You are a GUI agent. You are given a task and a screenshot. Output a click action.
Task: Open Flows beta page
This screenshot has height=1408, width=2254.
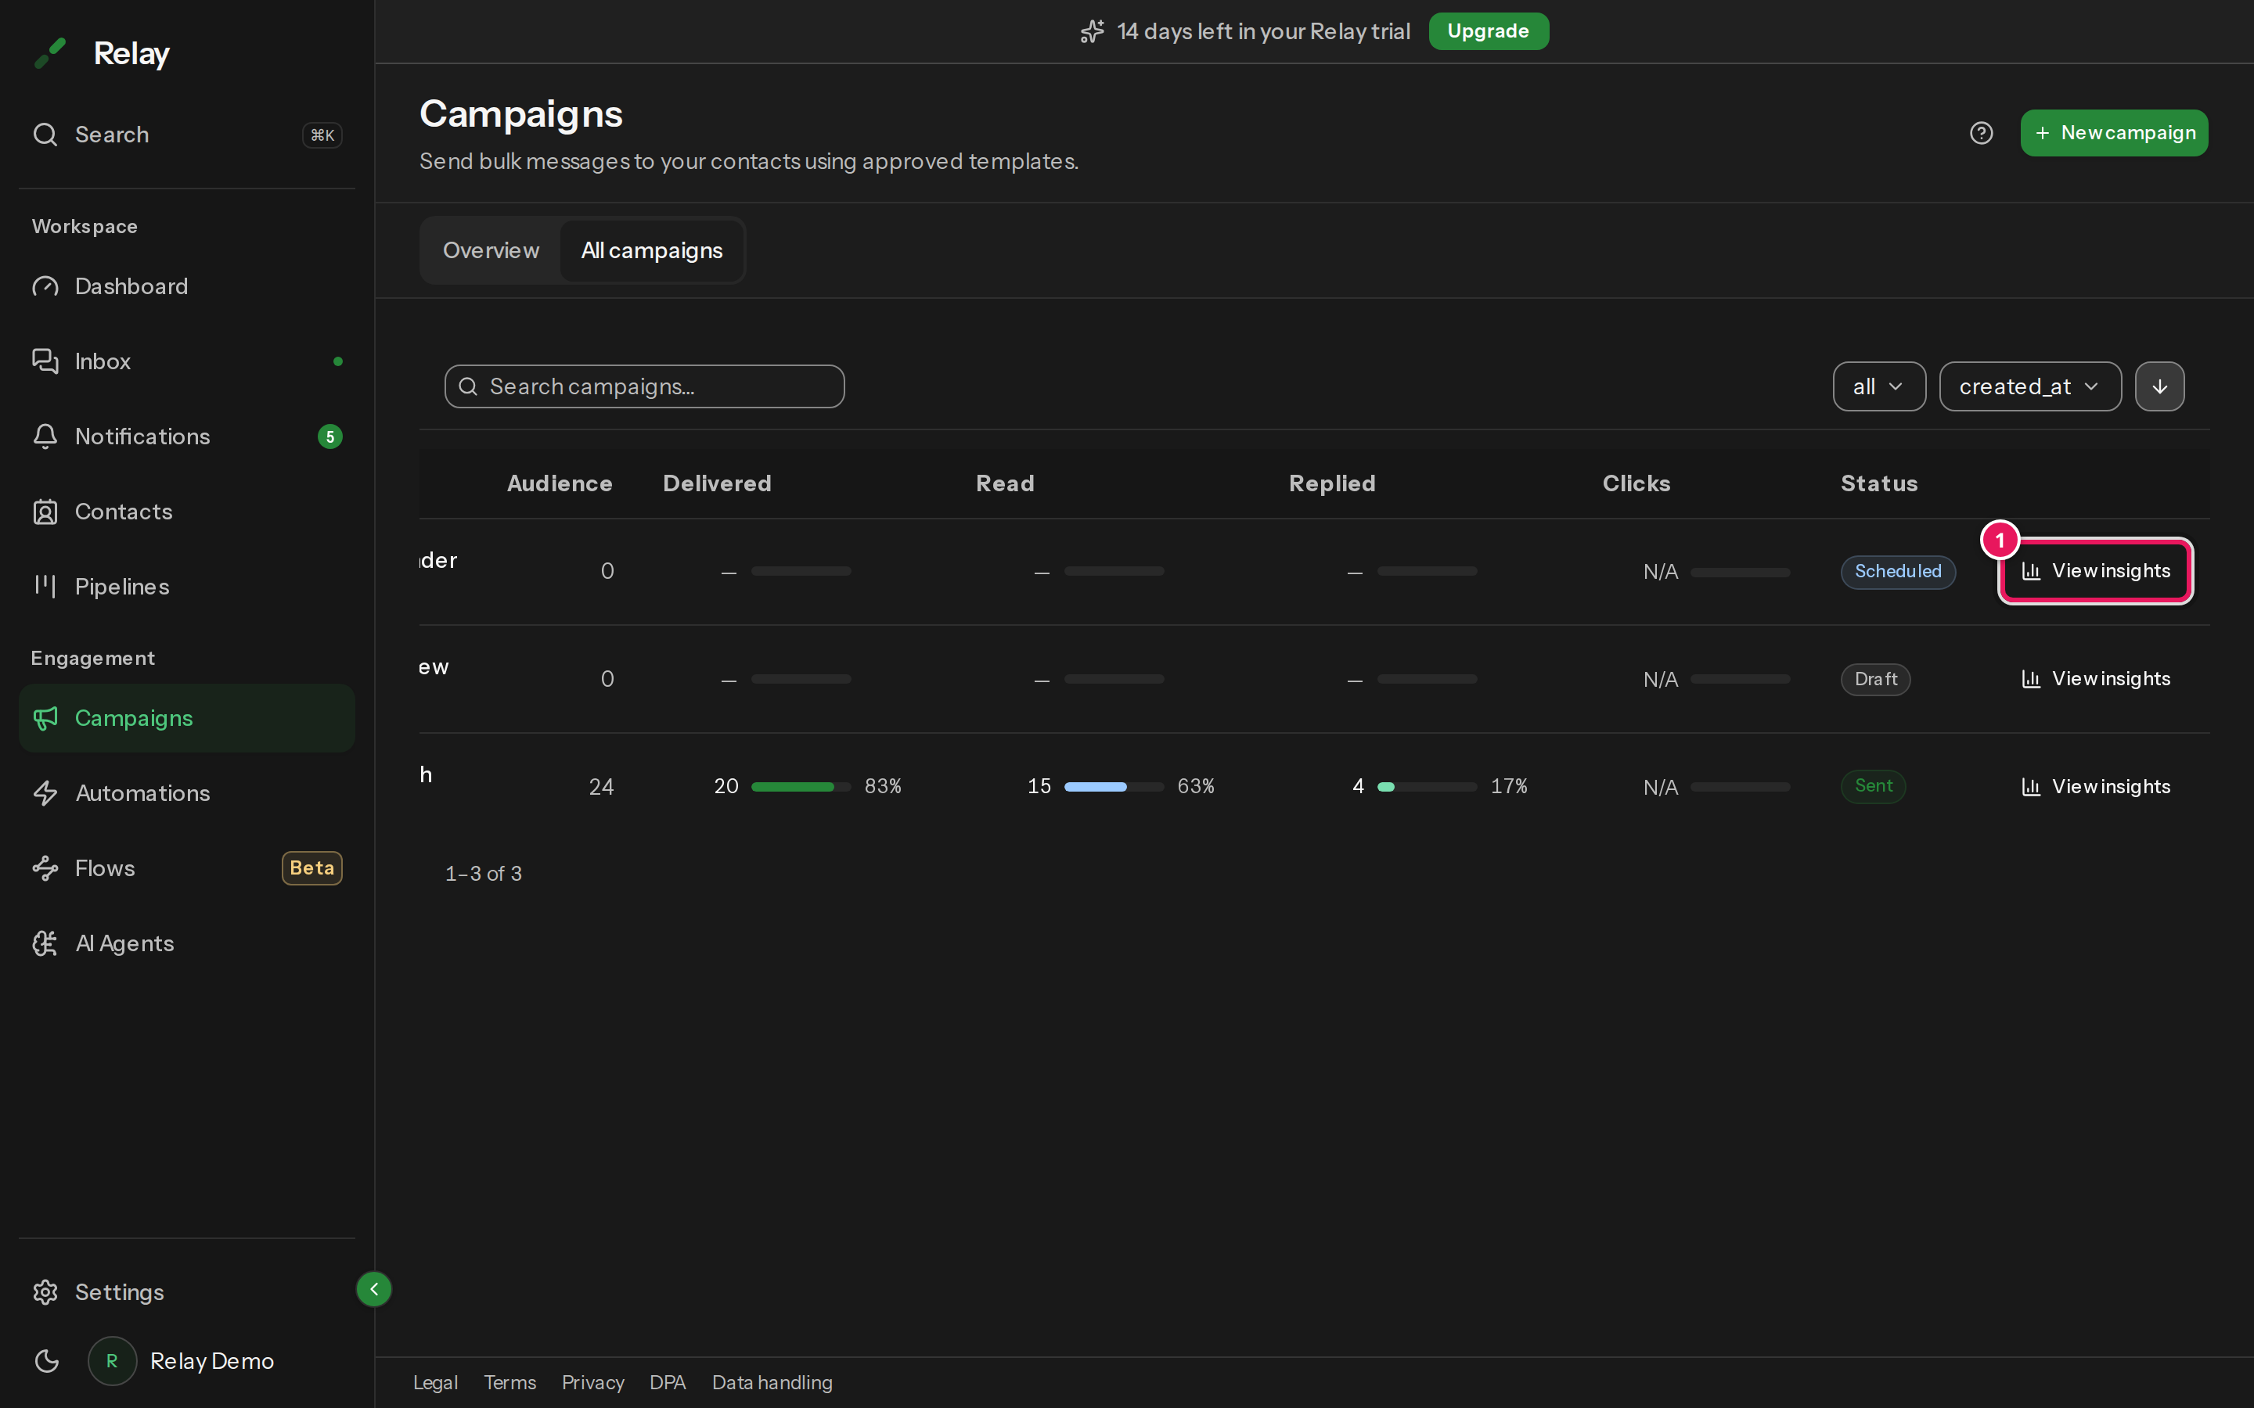[186, 868]
